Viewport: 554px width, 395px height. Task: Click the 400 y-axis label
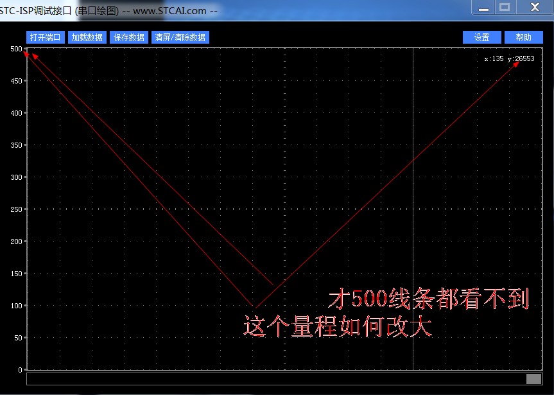(16, 113)
